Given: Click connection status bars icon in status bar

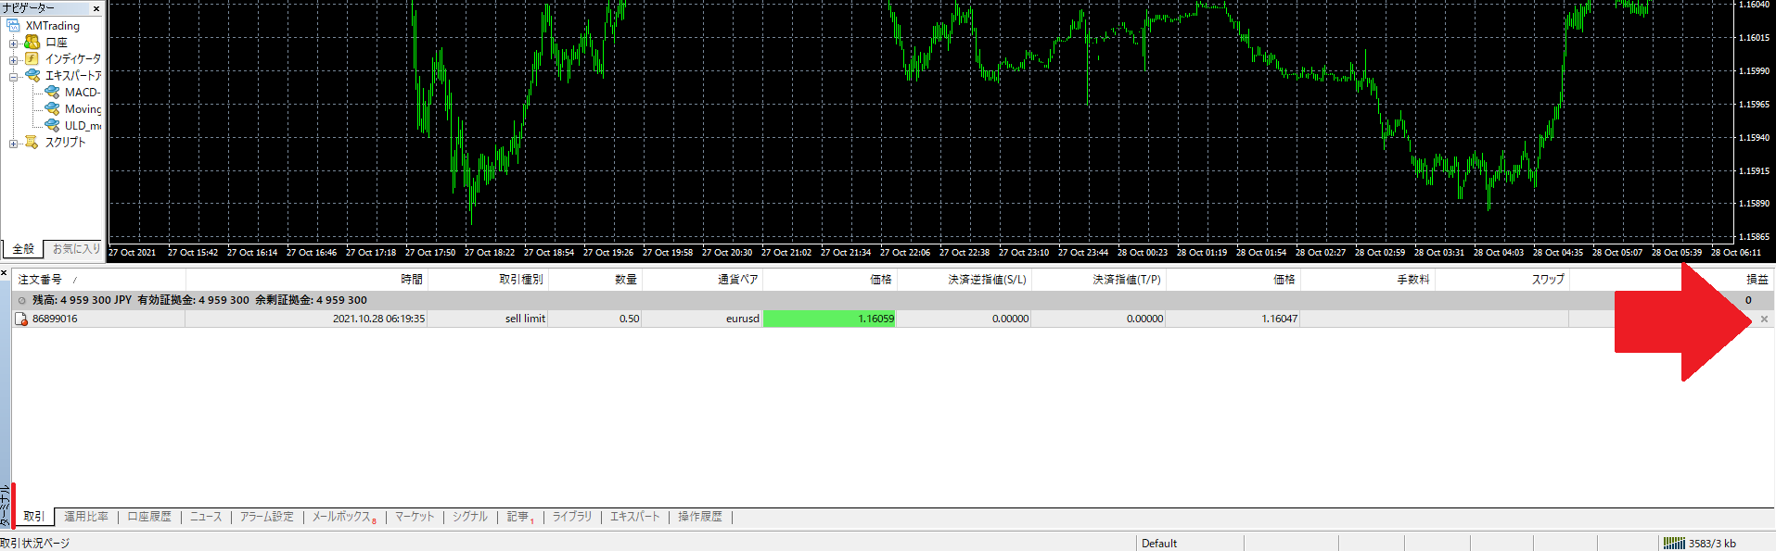Looking at the screenshot, I should click(1673, 544).
